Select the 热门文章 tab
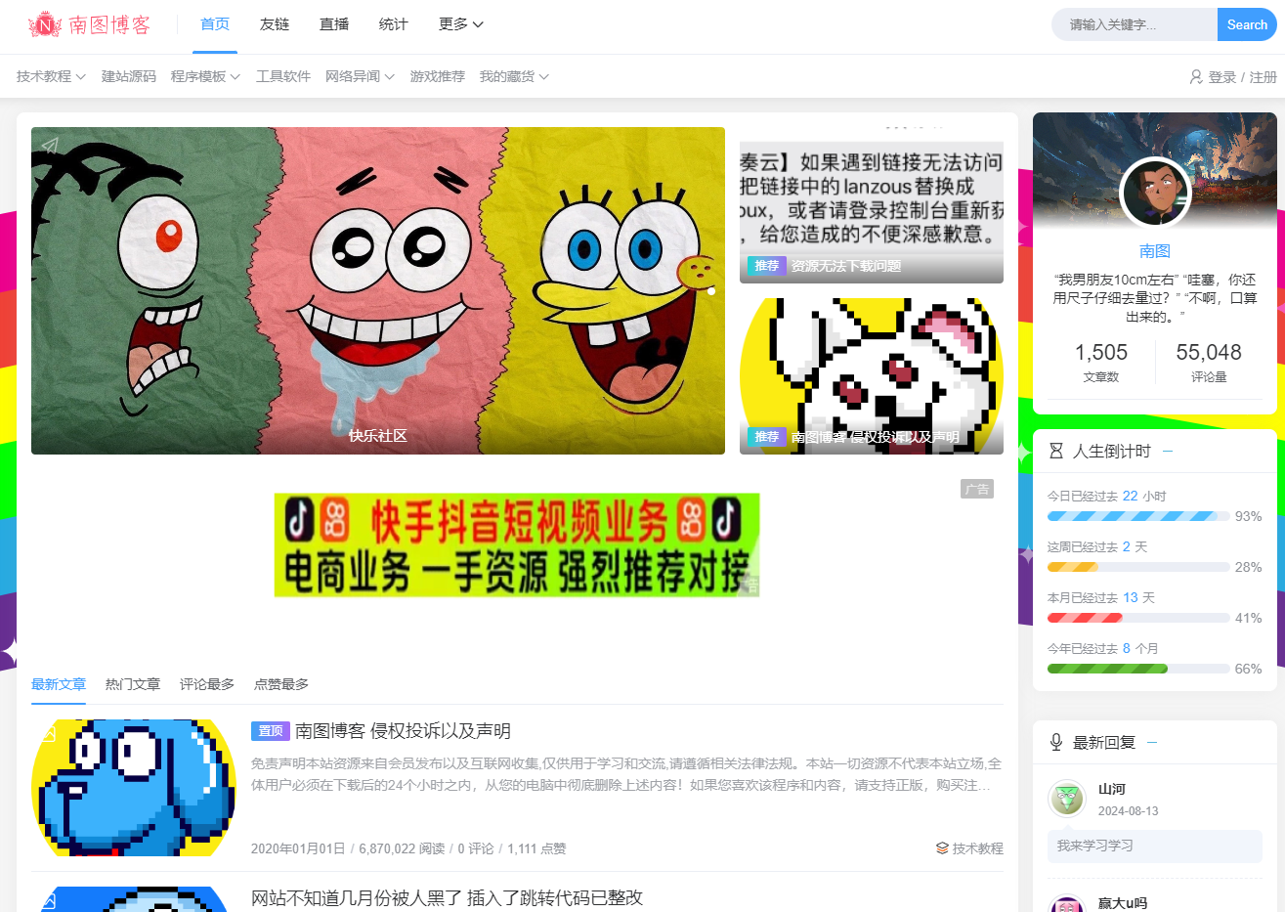The image size is (1285, 912). pyautogui.click(x=133, y=684)
